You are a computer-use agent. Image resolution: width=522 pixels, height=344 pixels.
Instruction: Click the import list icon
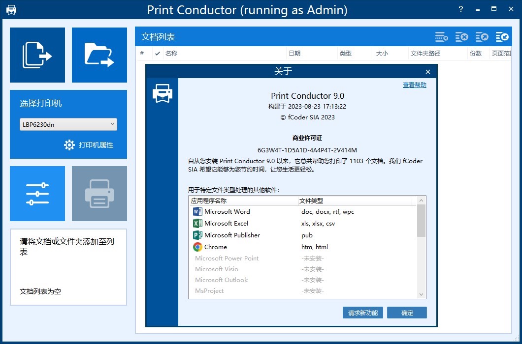pos(502,37)
